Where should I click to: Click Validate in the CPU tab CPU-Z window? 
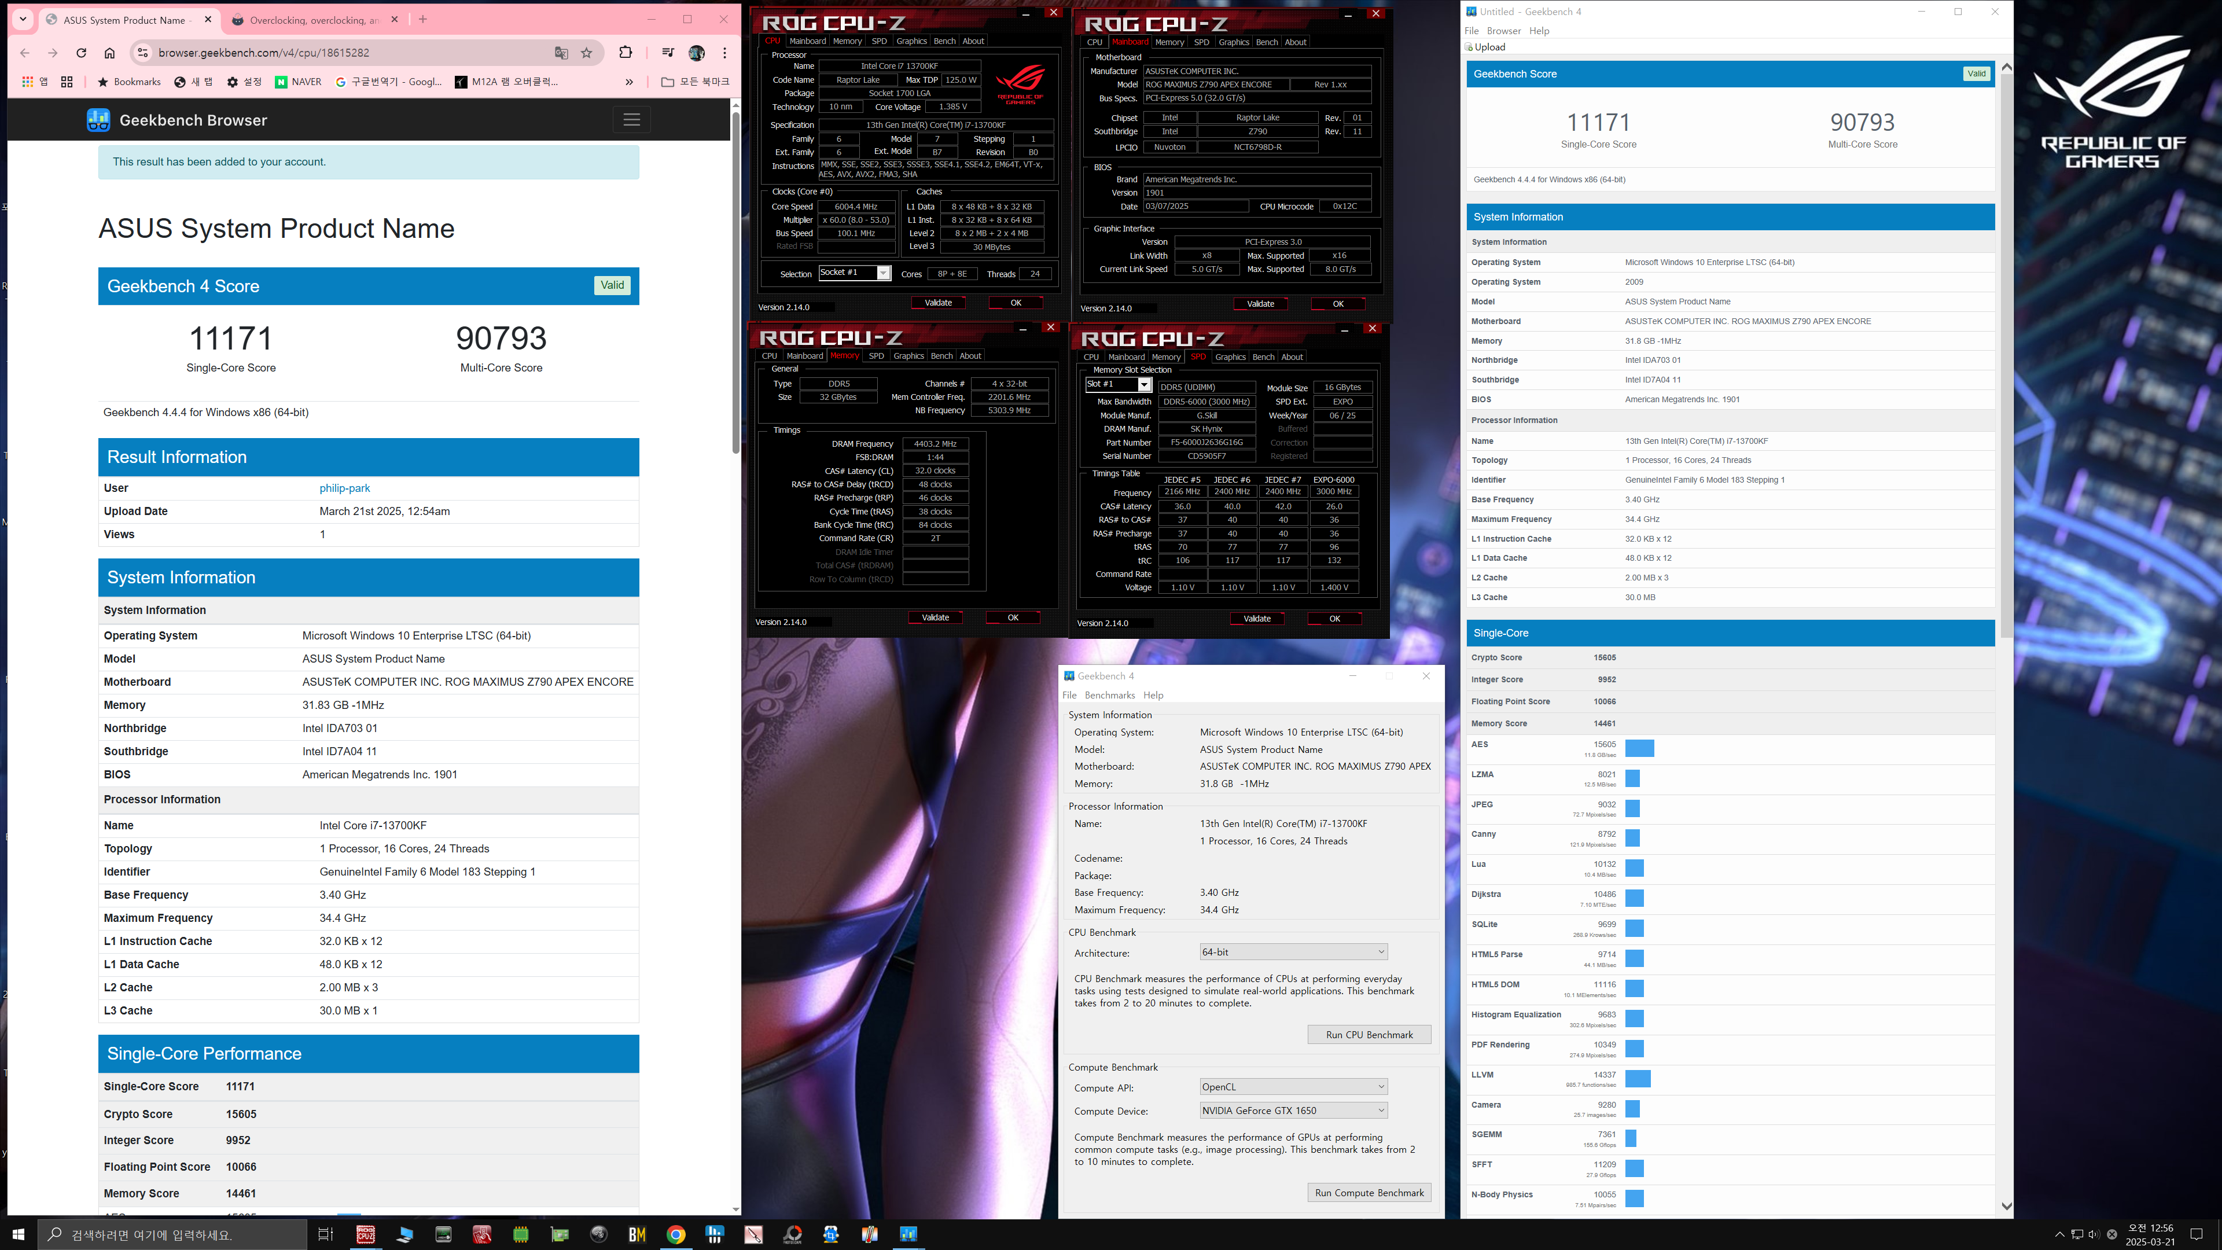click(x=937, y=303)
